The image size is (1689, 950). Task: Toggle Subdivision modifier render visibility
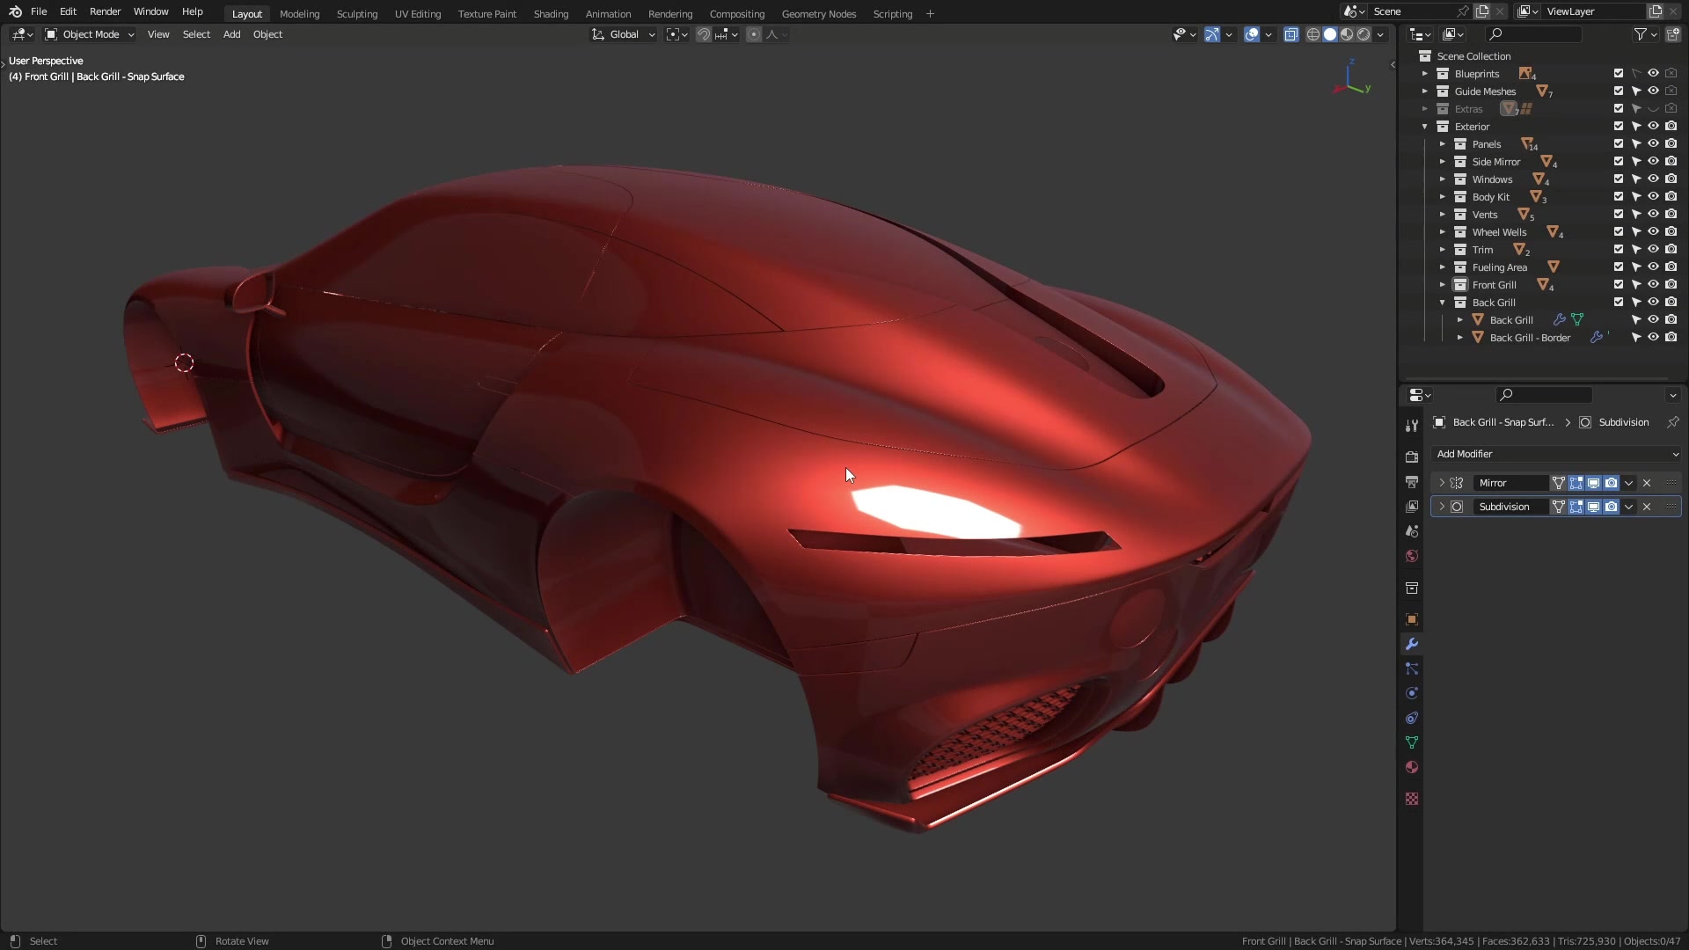[x=1611, y=507]
